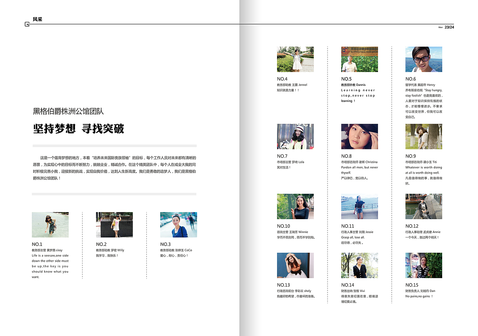
Task: Click the 'NO.13' label
Action: pos(283,285)
